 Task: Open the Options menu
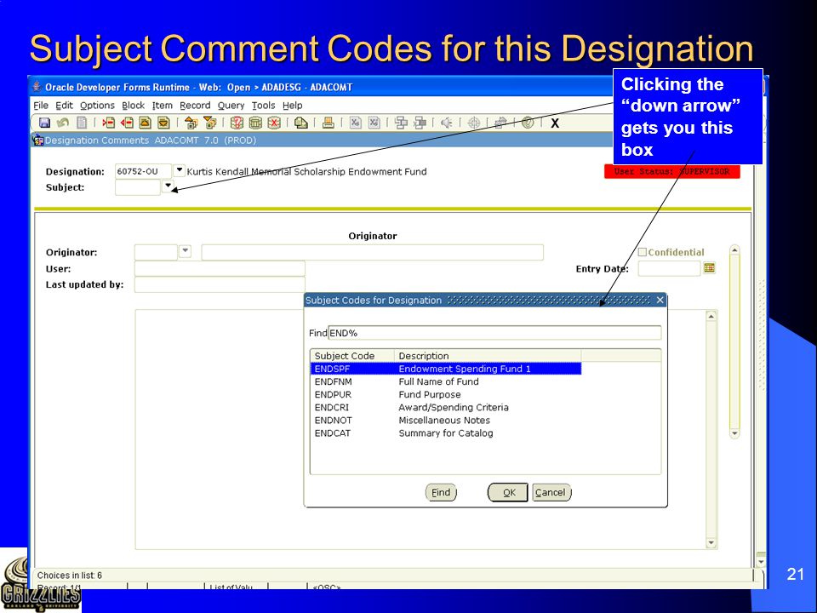tap(97, 106)
